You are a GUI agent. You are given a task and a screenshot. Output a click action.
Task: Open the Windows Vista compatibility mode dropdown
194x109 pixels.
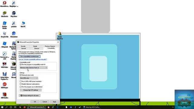[34, 68]
